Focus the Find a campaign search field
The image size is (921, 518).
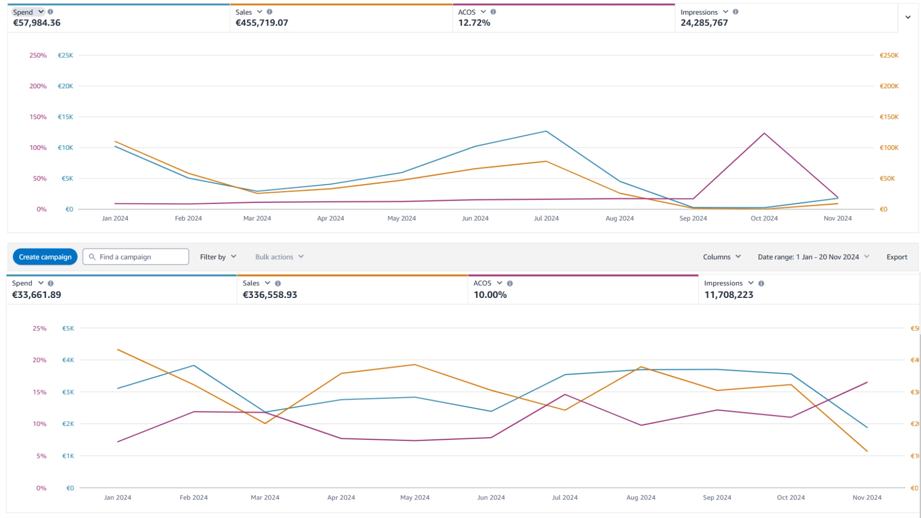click(136, 257)
